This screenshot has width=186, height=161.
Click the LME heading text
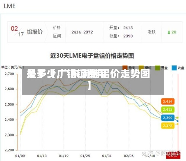[10, 6]
